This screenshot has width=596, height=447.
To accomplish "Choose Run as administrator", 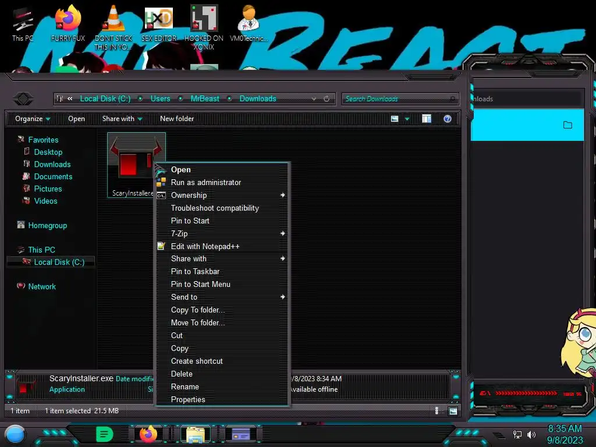I will coord(223,182).
